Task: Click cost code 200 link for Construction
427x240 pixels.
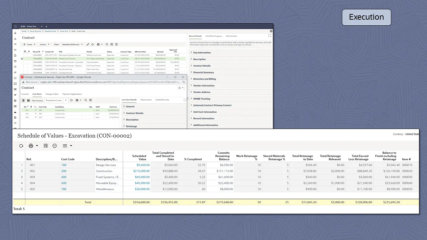Action: click(64, 171)
